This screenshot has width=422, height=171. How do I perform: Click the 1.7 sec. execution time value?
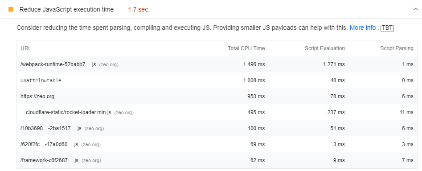coord(139,10)
